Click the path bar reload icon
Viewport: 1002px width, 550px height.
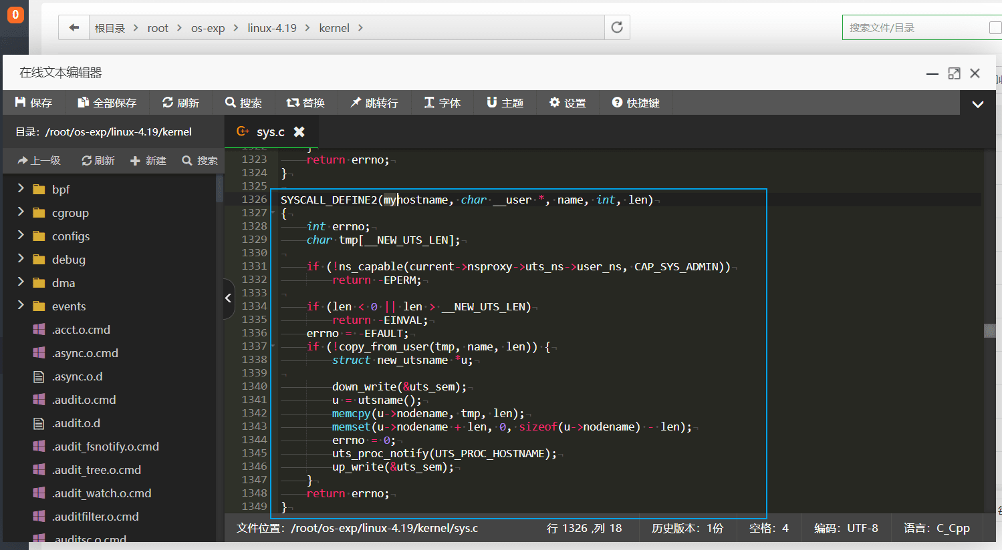click(x=617, y=27)
